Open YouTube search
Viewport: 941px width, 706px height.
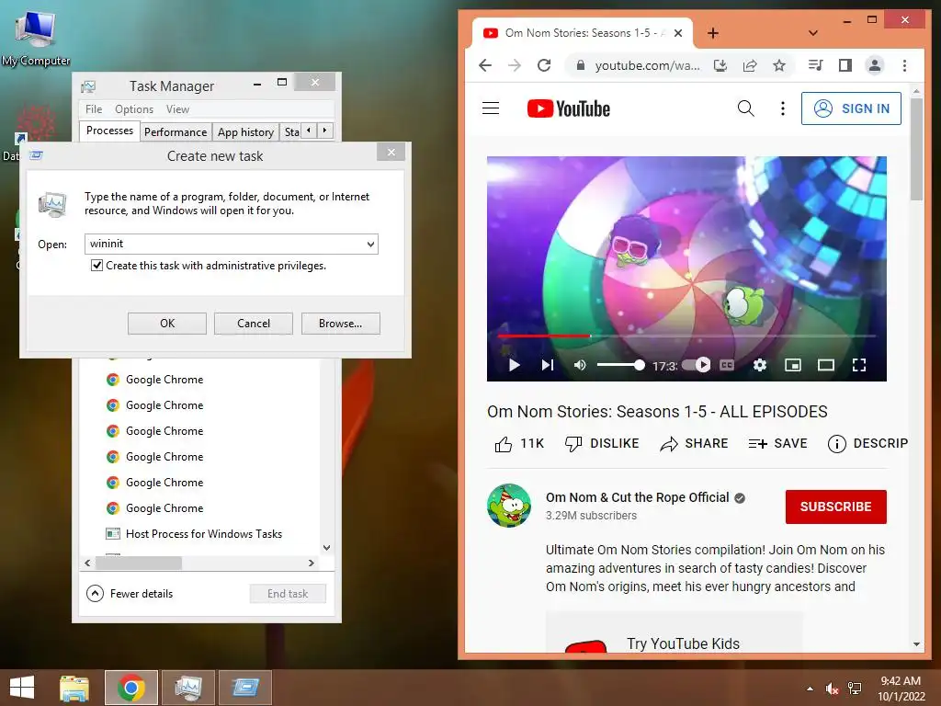tap(745, 108)
